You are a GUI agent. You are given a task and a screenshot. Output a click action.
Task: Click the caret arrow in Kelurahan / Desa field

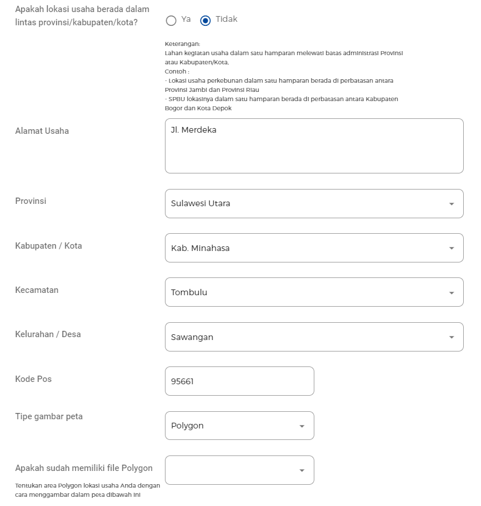click(452, 337)
